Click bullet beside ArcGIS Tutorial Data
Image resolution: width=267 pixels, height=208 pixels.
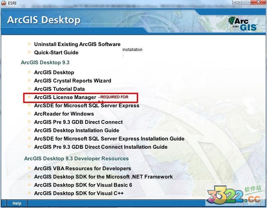[29, 88]
